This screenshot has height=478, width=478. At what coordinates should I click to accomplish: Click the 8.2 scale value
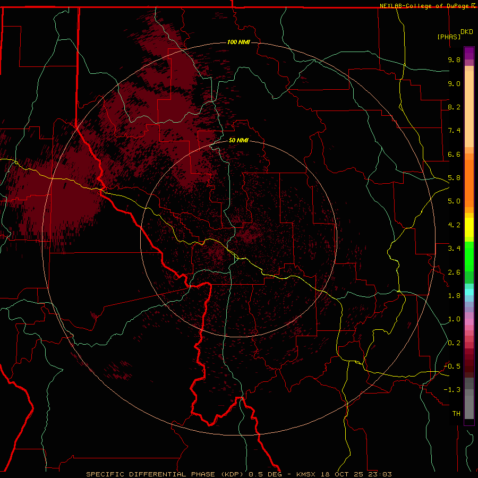(454, 107)
